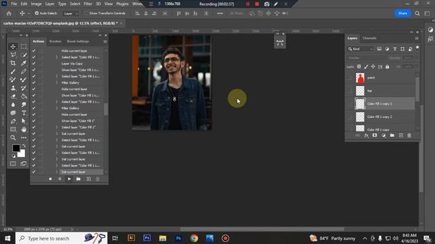The width and height of the screenshot is (435, 244).
Task: Expand the Select layer "Color Fill 1" step
Action: click(x=57, y=127)
